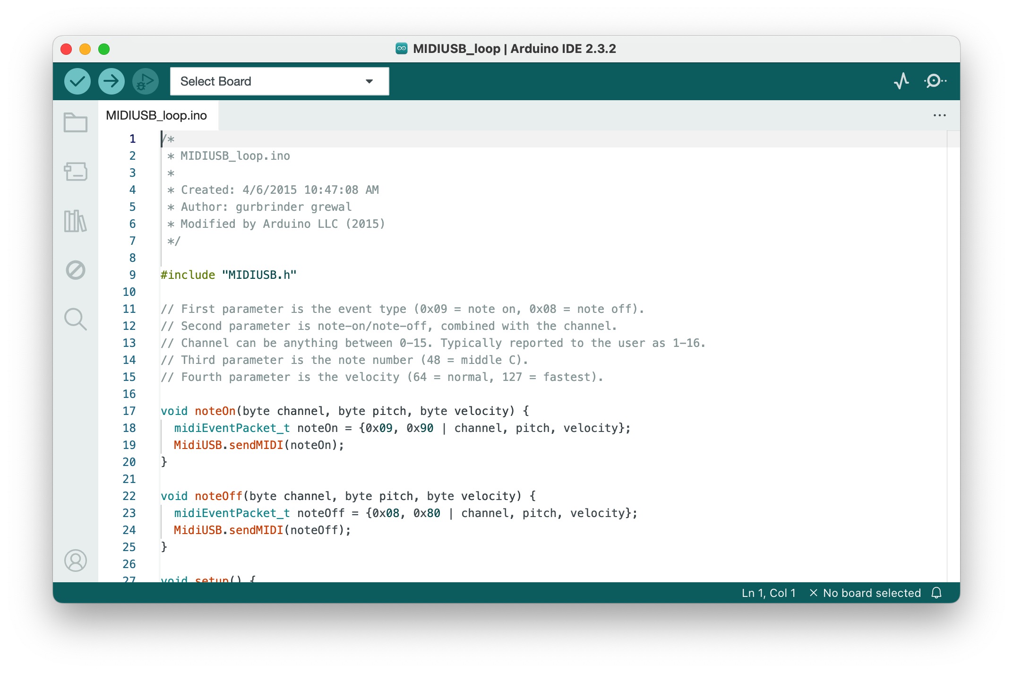The height and width of the screenshot is (673, 1013).
Task: Click the green window zoom button
Action: 104,49
